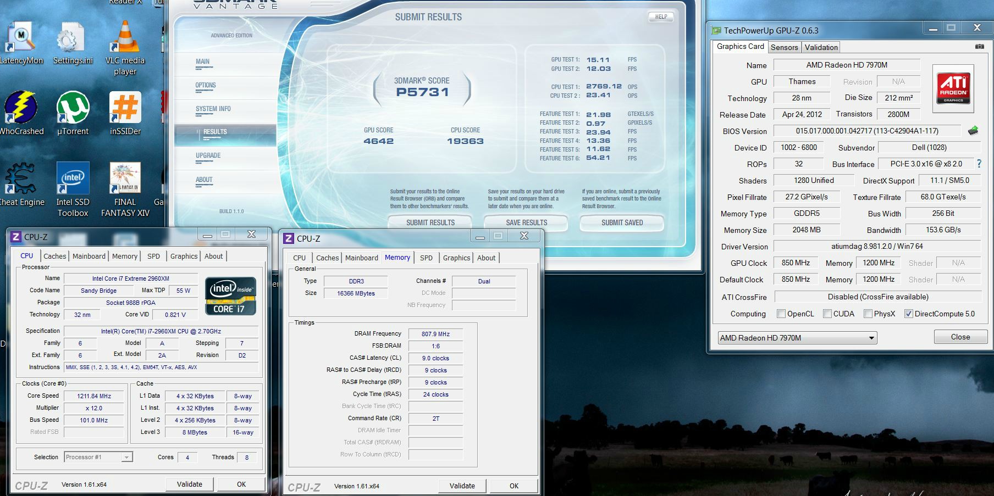Click the Bus Interface question mark in GPU-Z
The height and width of the screenshot is (496, 994).
tap(979, 164)
